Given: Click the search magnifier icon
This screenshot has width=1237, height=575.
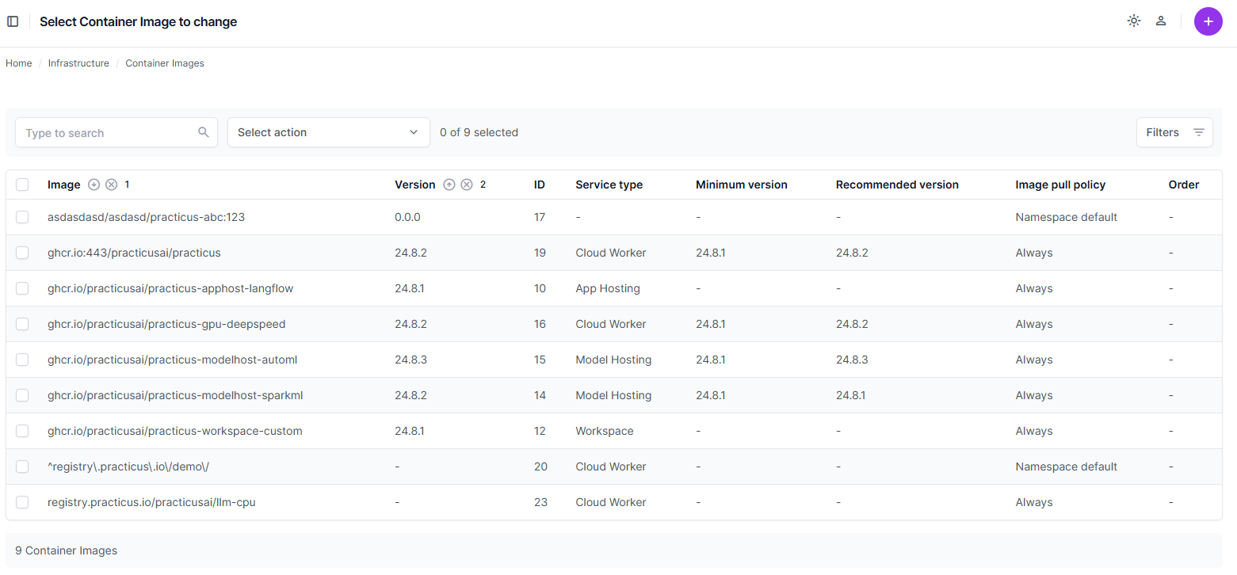Looking at the screenshot, I should (204, 132).
